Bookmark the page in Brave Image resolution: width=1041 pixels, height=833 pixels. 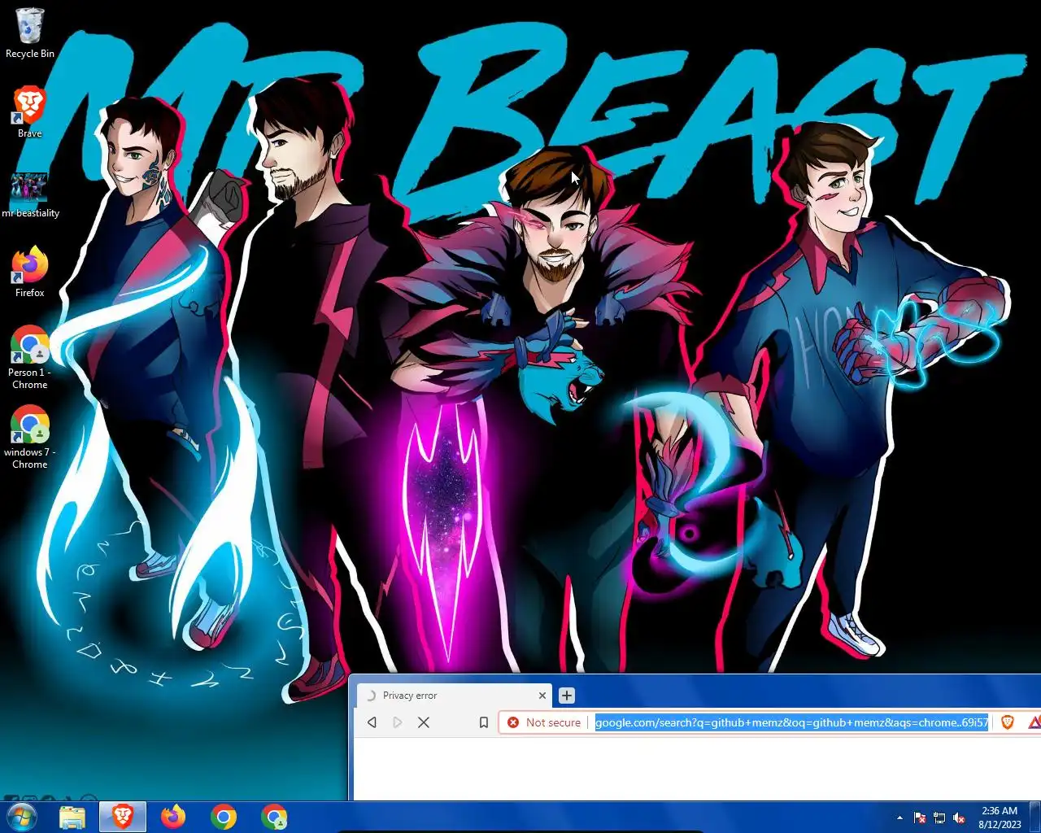coord(483,722)
